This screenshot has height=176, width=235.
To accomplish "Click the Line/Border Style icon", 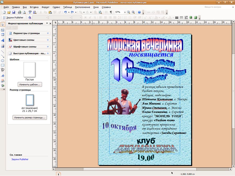I will coord(177,18).
